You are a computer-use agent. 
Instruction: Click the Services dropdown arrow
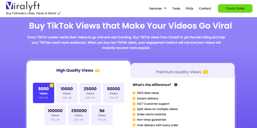pos(165,8)
